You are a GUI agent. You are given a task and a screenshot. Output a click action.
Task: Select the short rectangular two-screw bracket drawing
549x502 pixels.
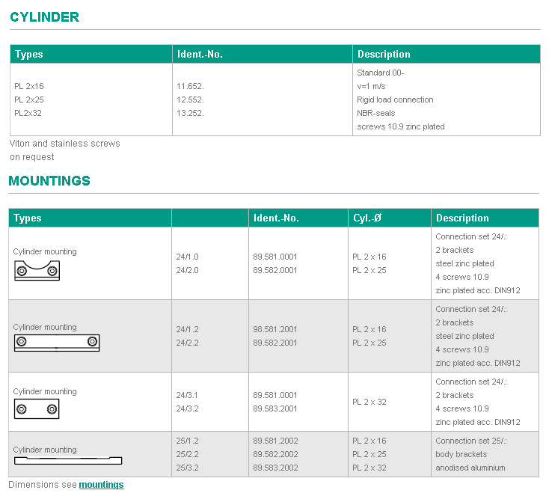(37, 408)
